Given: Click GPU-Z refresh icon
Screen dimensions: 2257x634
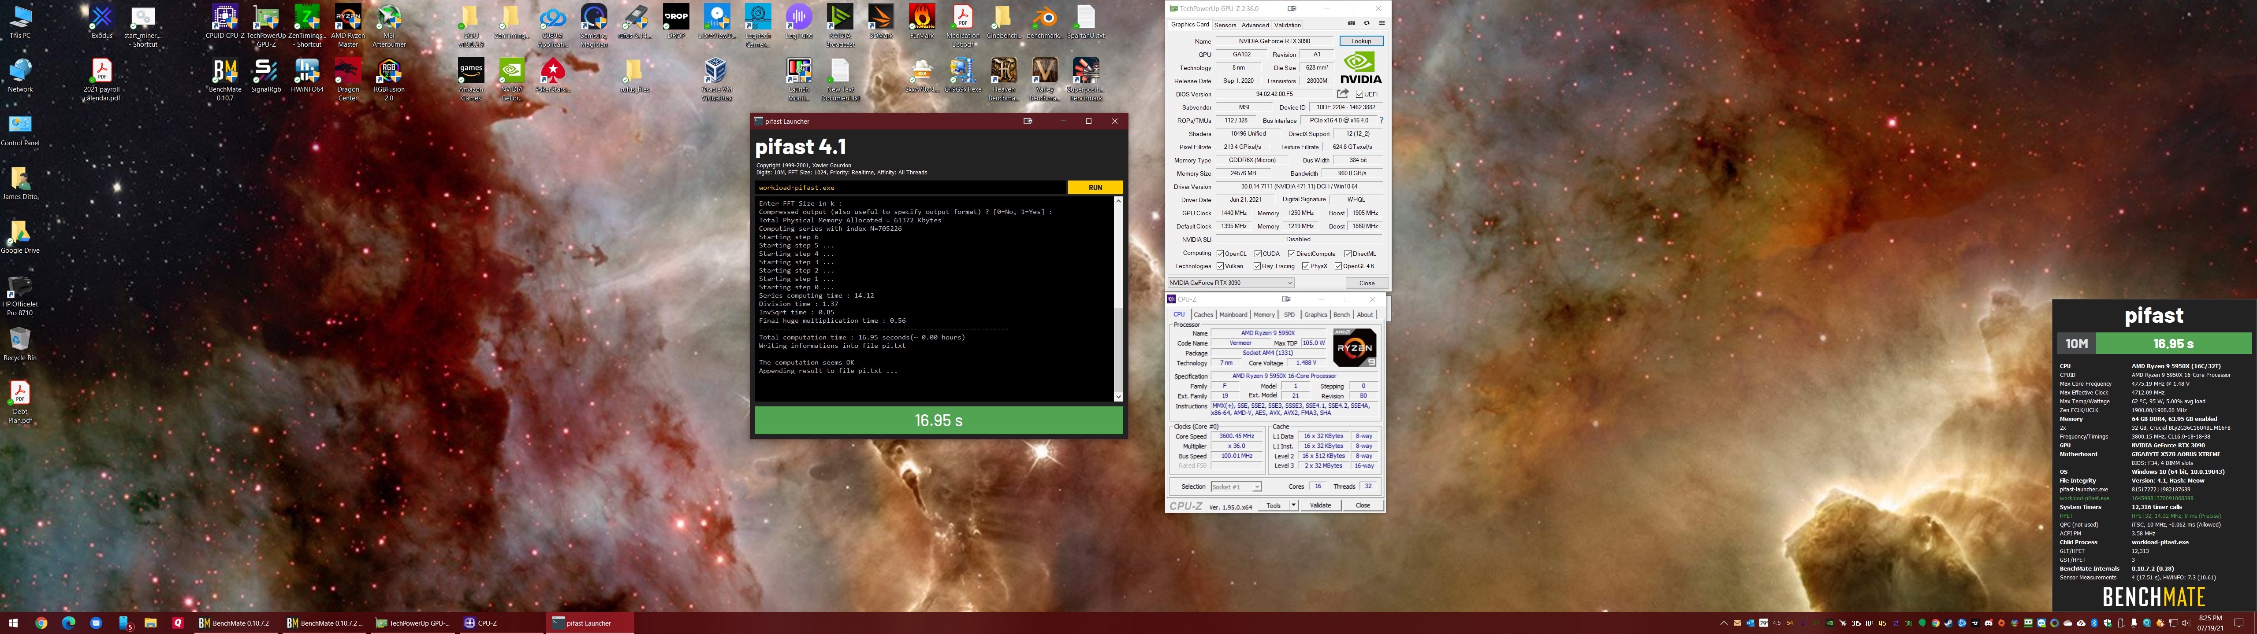Looking at the screenshot, I should (x=1366, y=24).
